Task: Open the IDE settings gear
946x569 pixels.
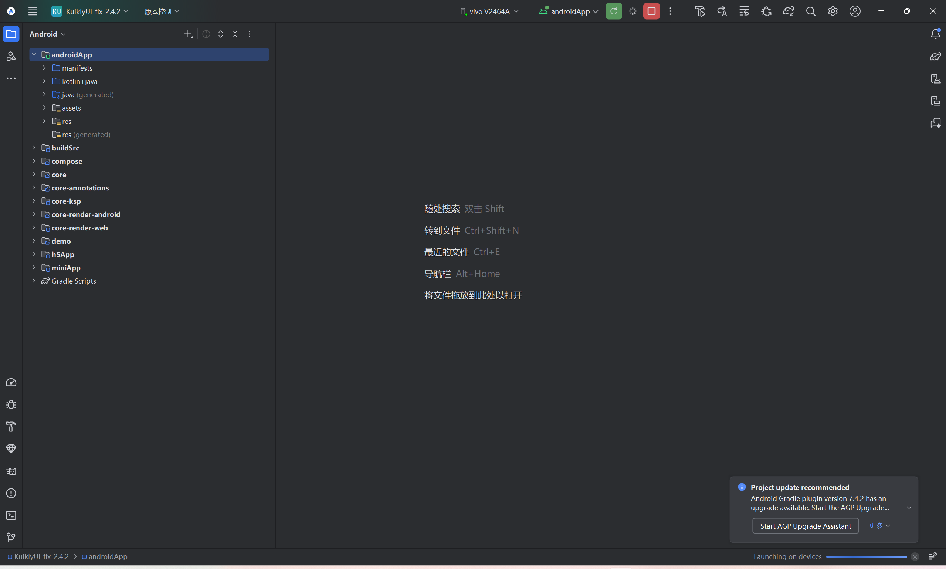Action: (833, 11)
